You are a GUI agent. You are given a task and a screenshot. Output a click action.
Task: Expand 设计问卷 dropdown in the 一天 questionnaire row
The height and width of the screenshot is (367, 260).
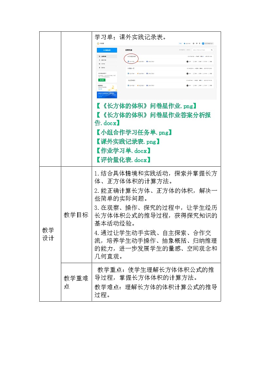pos(132,74)
